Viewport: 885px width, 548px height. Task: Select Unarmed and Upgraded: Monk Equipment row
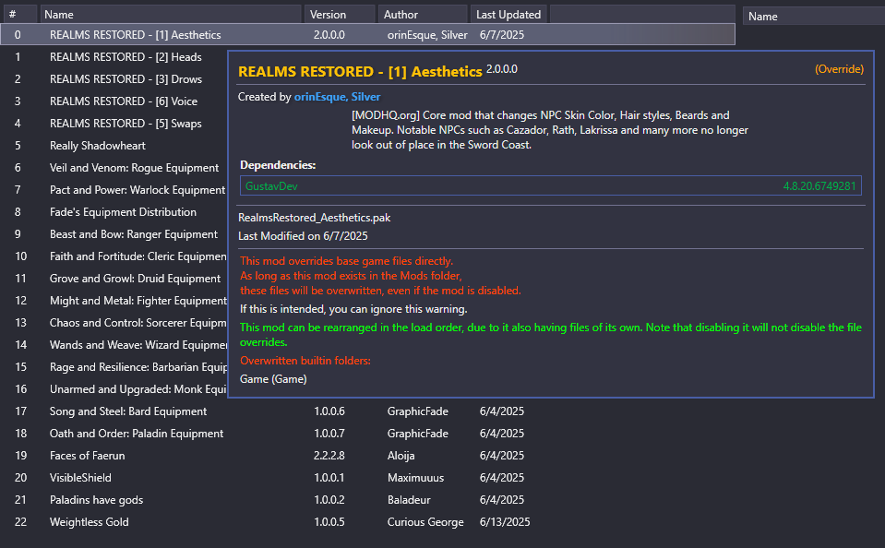click(x=138, y=388)
